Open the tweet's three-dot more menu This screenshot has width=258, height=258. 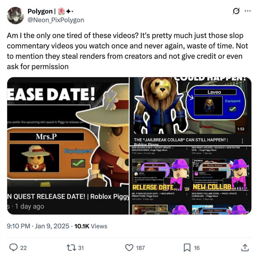click(x=248, y=11)
